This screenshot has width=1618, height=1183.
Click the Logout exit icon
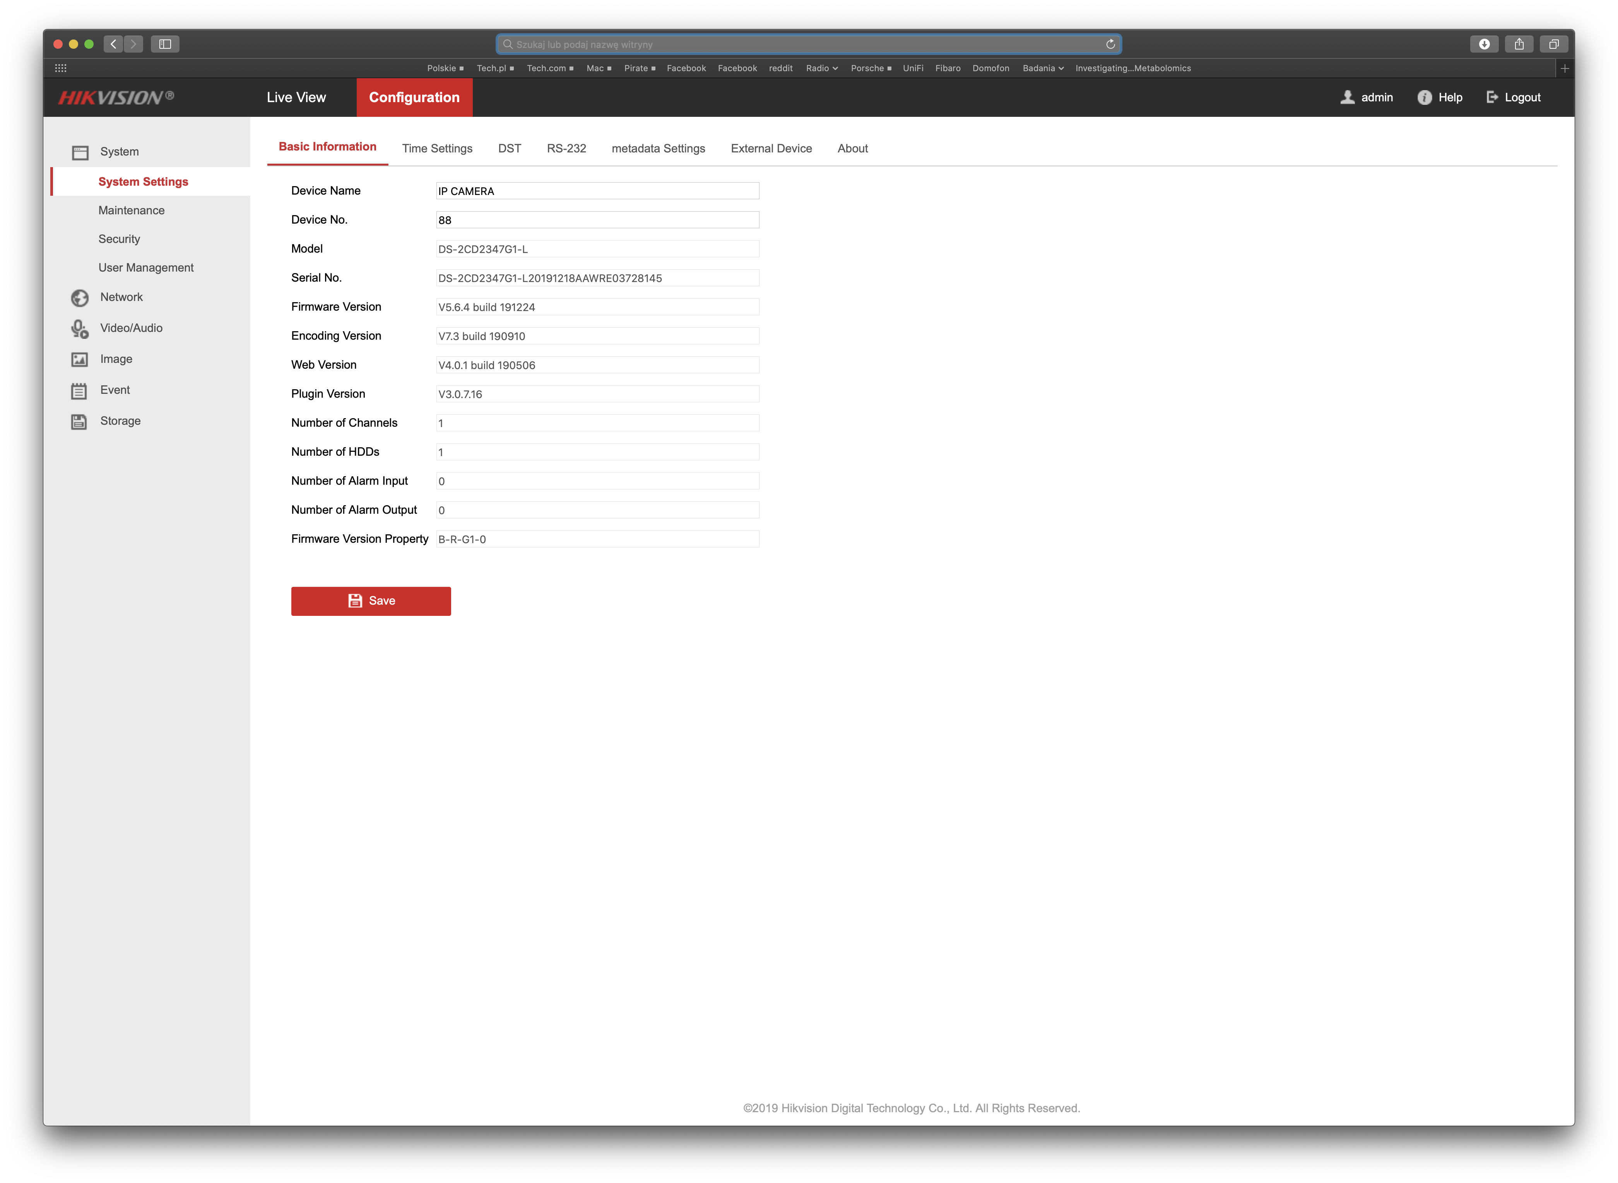point(1492,97)
